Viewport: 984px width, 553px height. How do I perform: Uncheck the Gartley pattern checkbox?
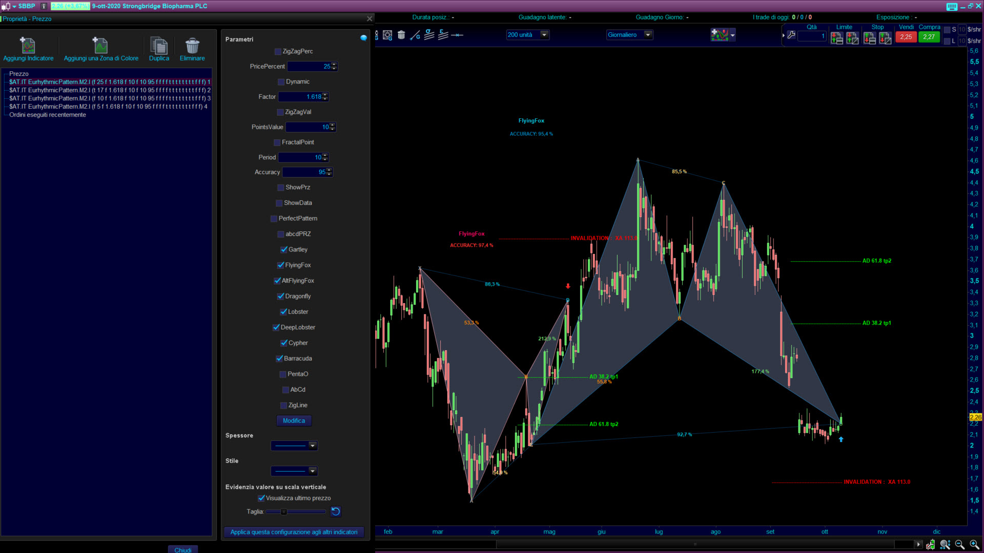(284, 250)
